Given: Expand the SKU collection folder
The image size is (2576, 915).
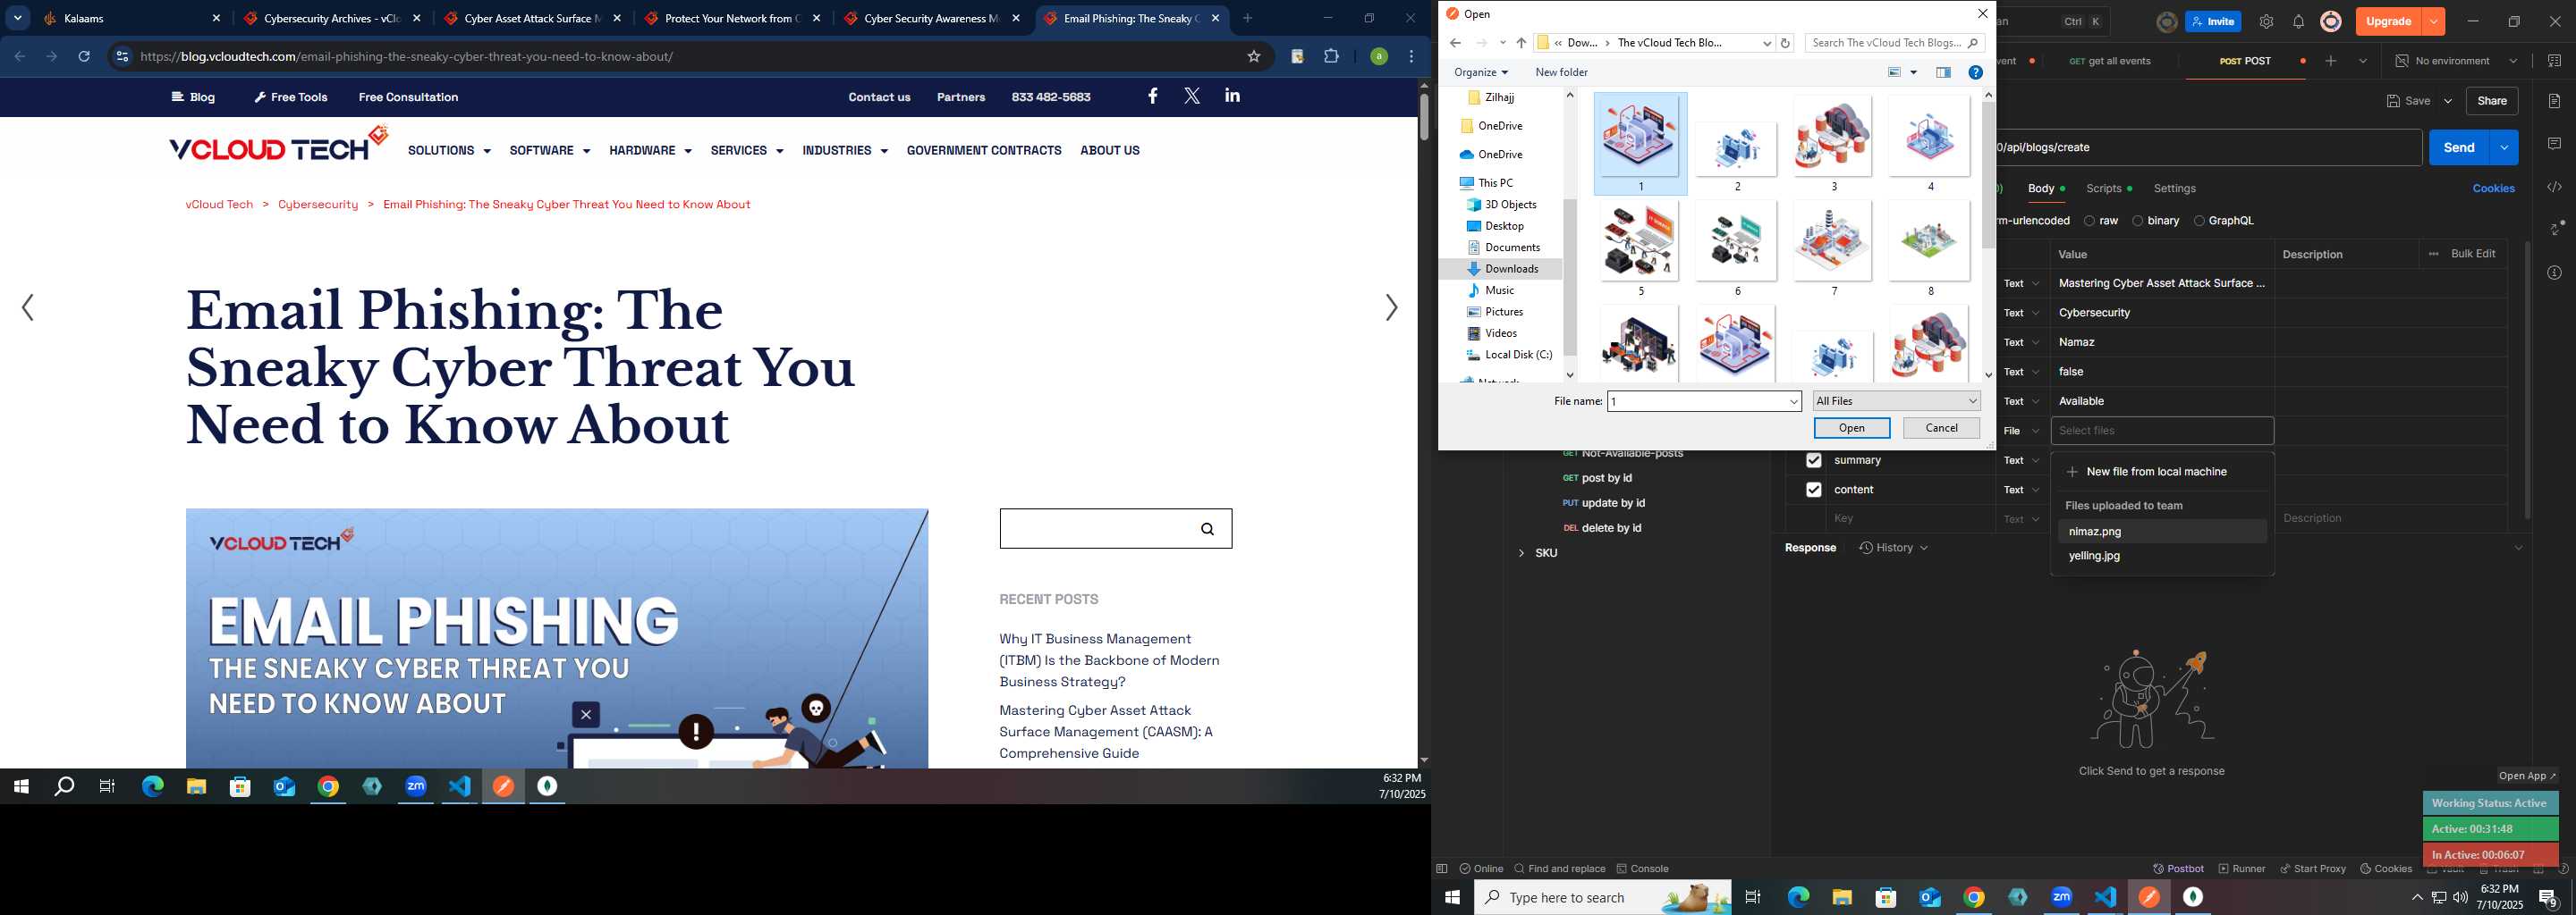Looking at the screenshot, I should pyautogui.click(x=1521, y=553).
